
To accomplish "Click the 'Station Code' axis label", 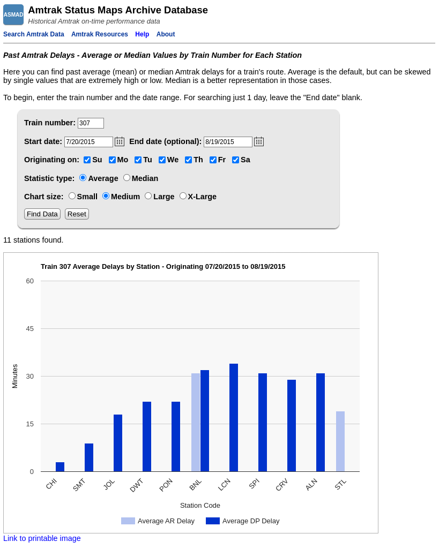I will click(200, 506).
